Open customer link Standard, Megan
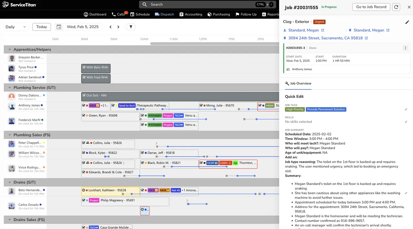413x229 pixels. pos(303,30)
